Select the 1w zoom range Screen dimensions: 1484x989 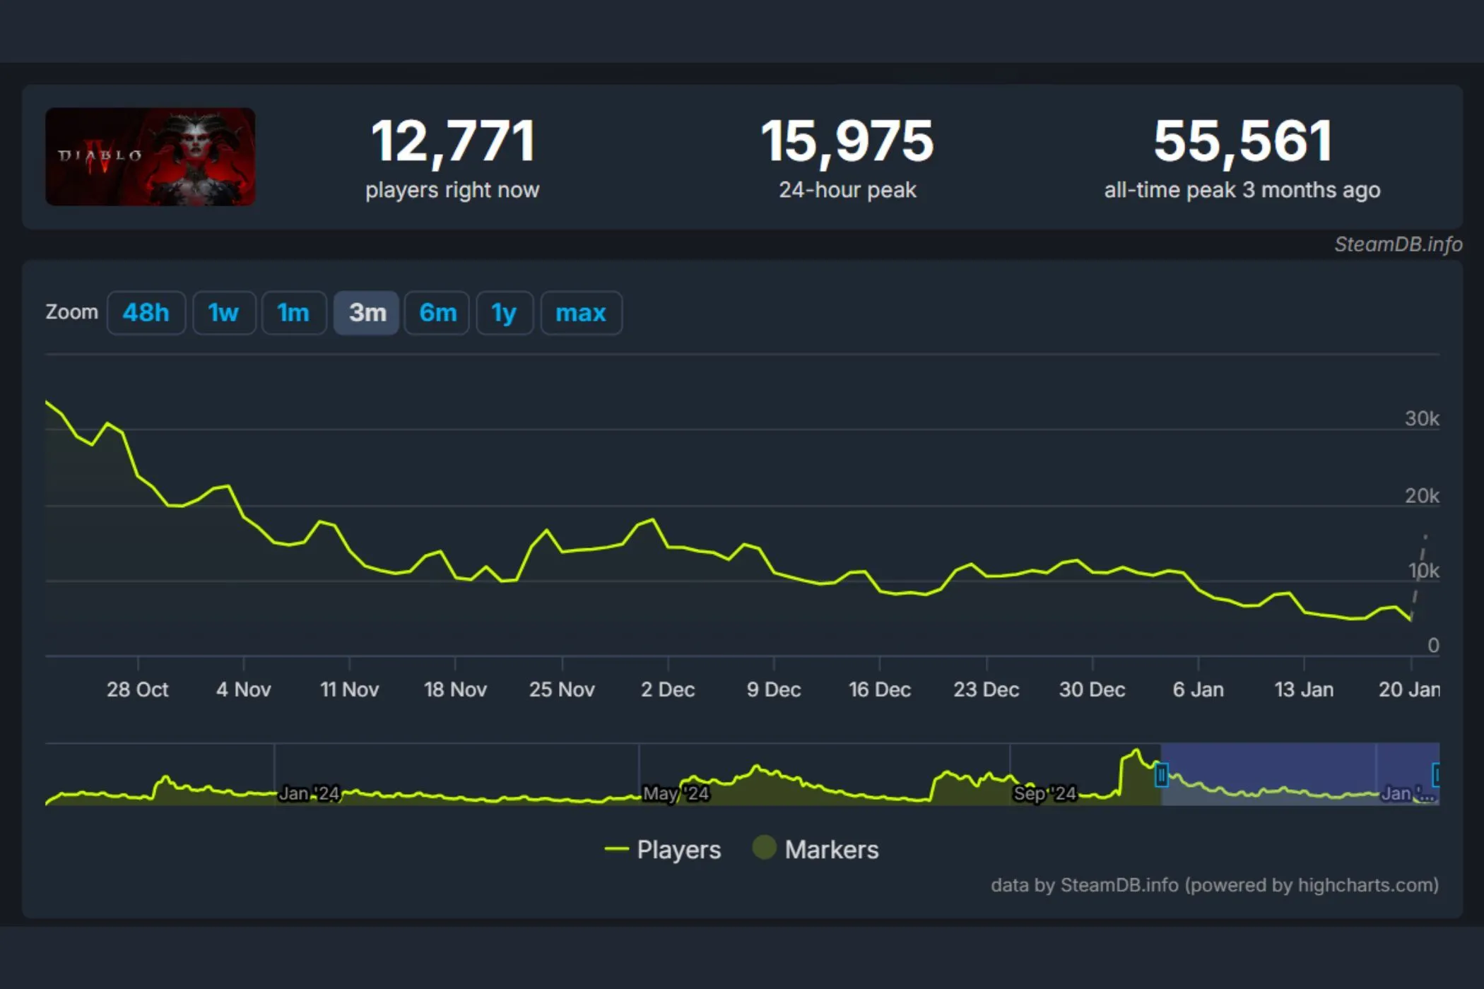[223, 313]
